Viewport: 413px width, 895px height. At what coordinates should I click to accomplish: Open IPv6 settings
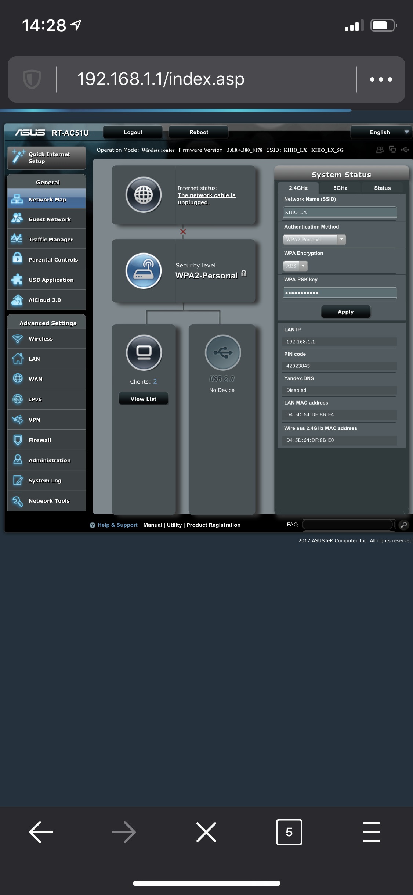(x=46, y=399)
